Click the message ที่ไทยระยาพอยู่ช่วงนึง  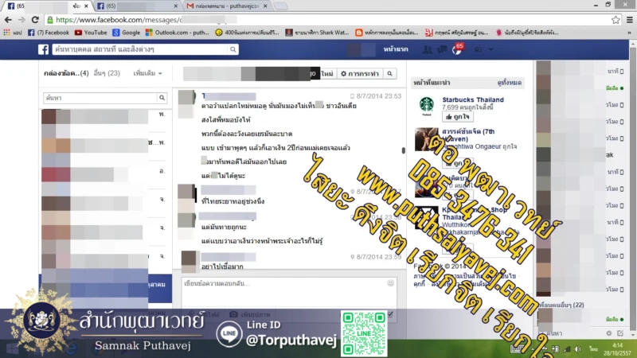click(233, 201)
